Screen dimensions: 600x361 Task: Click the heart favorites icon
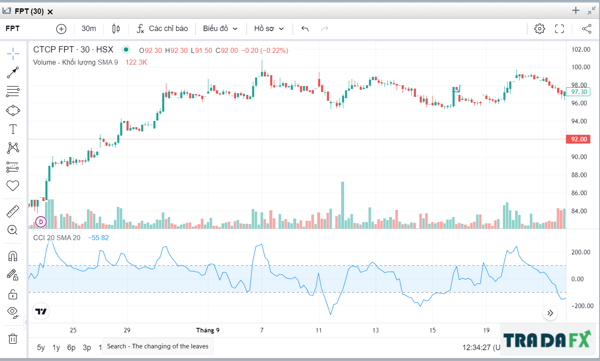pos(13,186)
